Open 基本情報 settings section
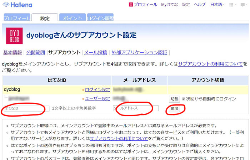250x160 pixels. point(12,53)
